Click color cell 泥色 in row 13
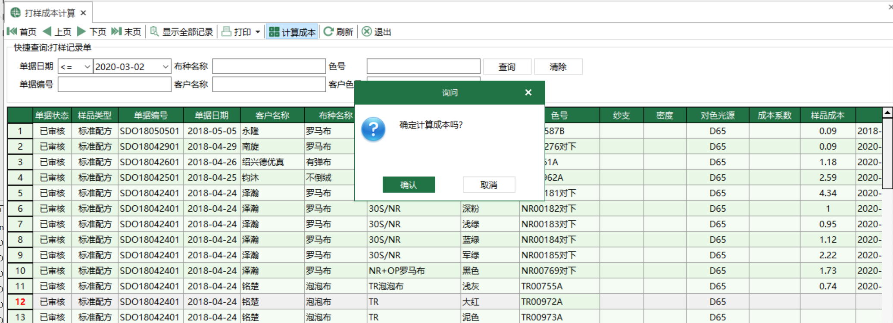This screenshot has height=323, width=893. [x=490, y=317]
